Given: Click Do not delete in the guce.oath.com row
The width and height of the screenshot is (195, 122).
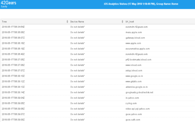Looking at the screenshot, I should 77,120.
